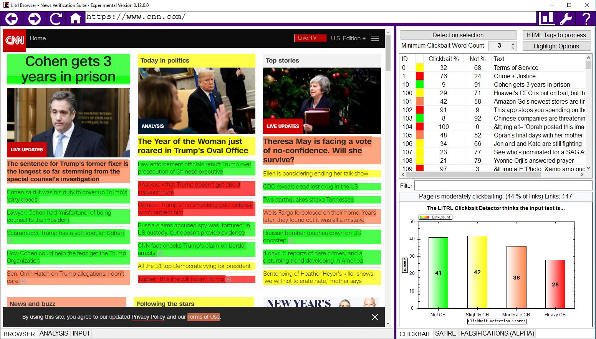Open HTML Tags to process

tap(556, 35)
